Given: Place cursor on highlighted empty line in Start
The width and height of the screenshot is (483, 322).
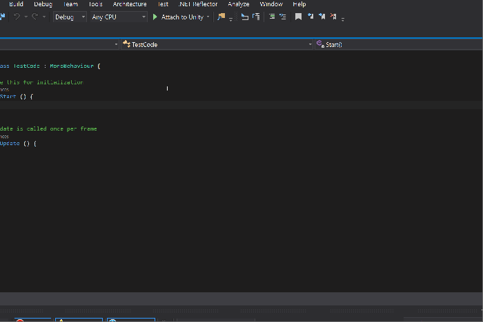Looking at the screenshot, I should (241, 105).
